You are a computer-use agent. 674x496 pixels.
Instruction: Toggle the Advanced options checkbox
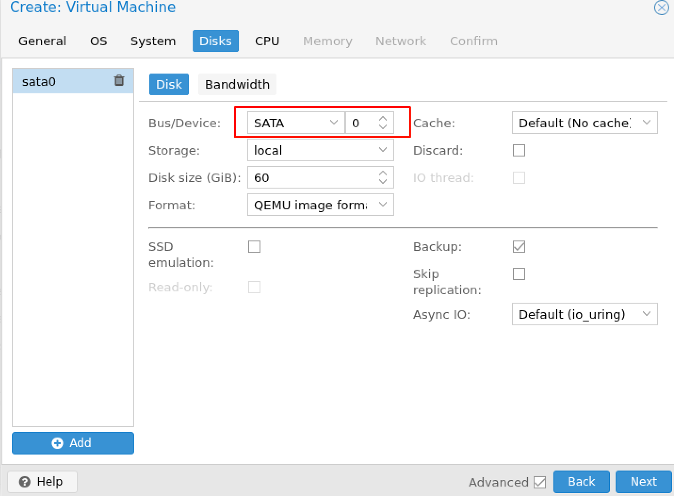tap(540, 482)
